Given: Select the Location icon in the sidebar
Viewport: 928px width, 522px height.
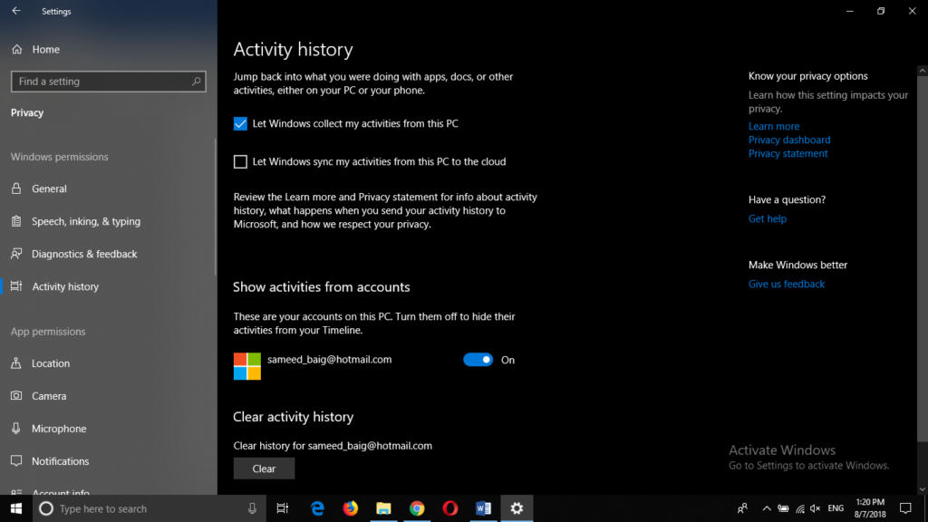Looking at the screenshot, I should point(16,362).
